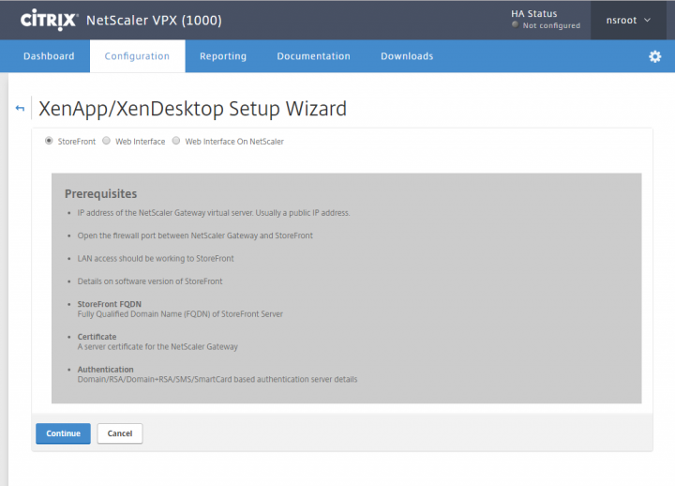Image resolution: width=675 pixels, height=486 pixels.
Task: Choose Web Interface On NetScaler option
Action: (176, 142)
